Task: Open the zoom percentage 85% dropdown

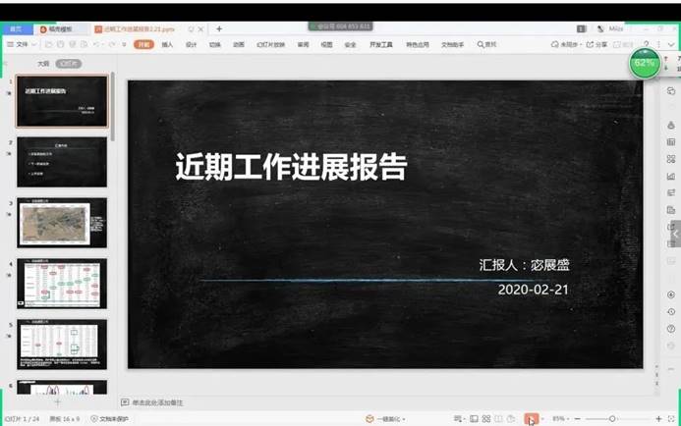Action: [x=559, y=419]
